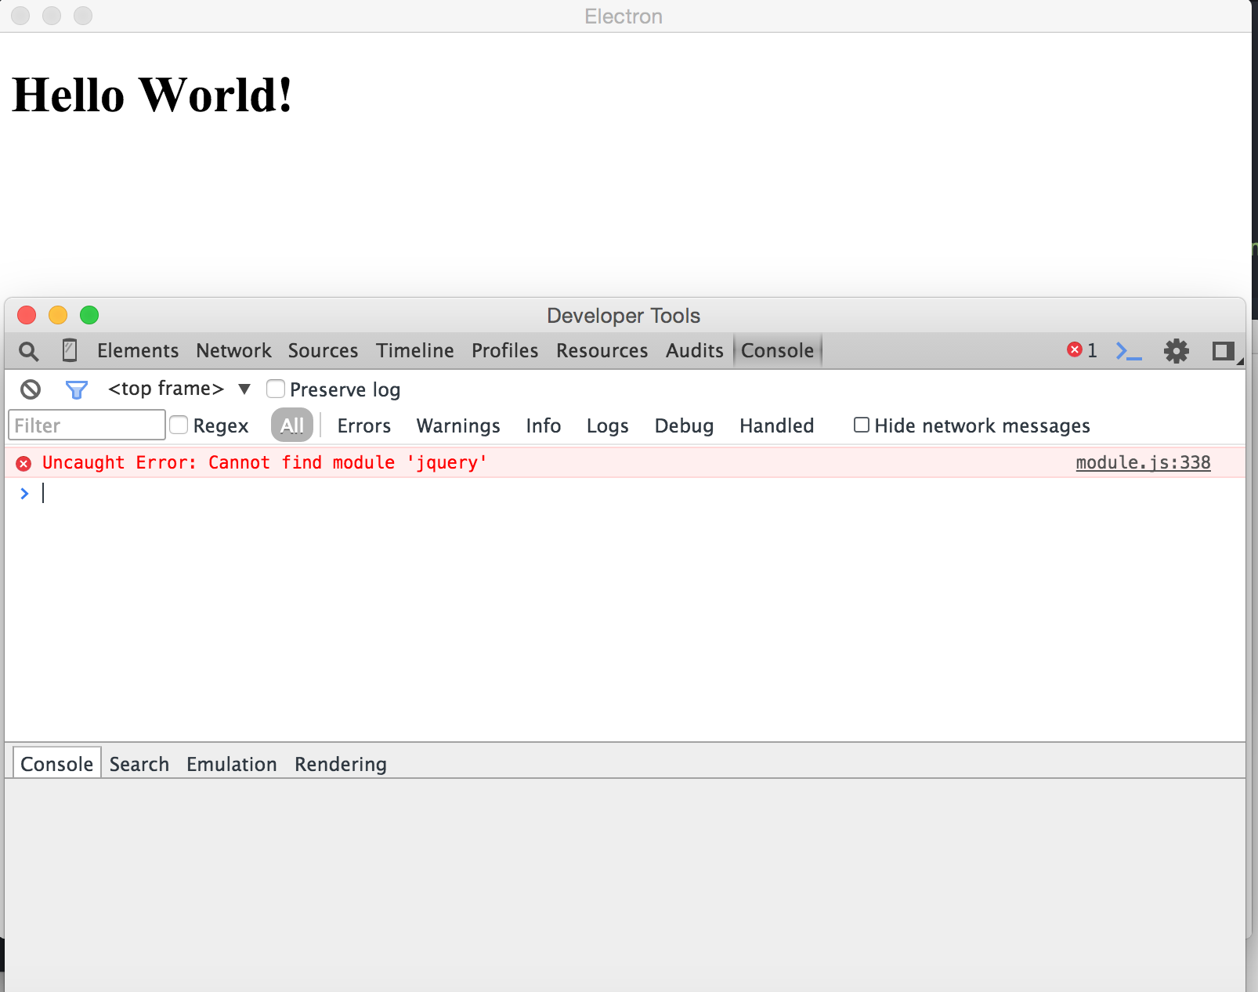Select the main Console tab in toolbar
Screen dimensions: 1258x992
pos(778,350)
